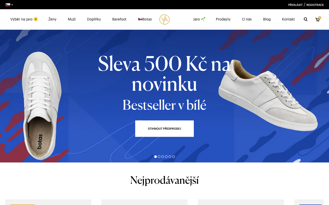
Task: Open Výběr na jaro with flower
Action: pos(24,19)
